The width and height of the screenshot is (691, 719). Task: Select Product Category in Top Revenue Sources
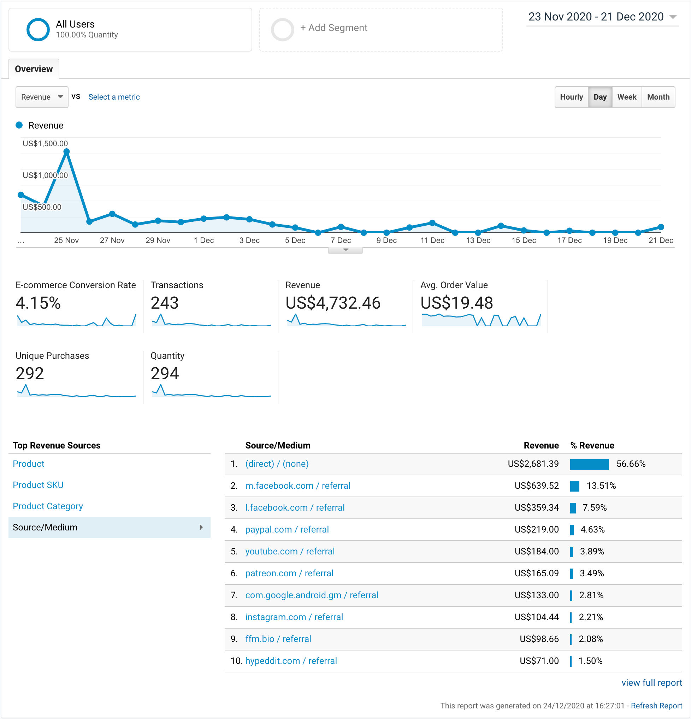[47, 506]
